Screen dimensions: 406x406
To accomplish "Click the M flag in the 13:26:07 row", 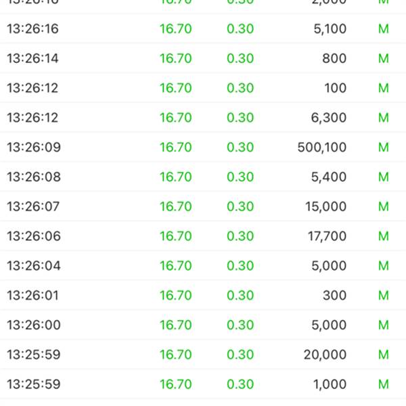I will tap(384, 206).
